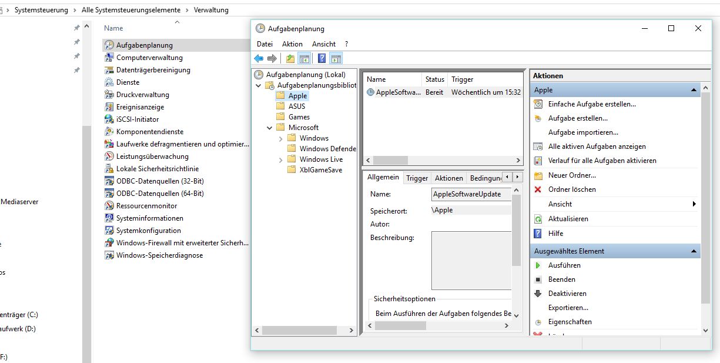720x363 pixels.
Task: Sort task list by Status column
Action: 435,79
